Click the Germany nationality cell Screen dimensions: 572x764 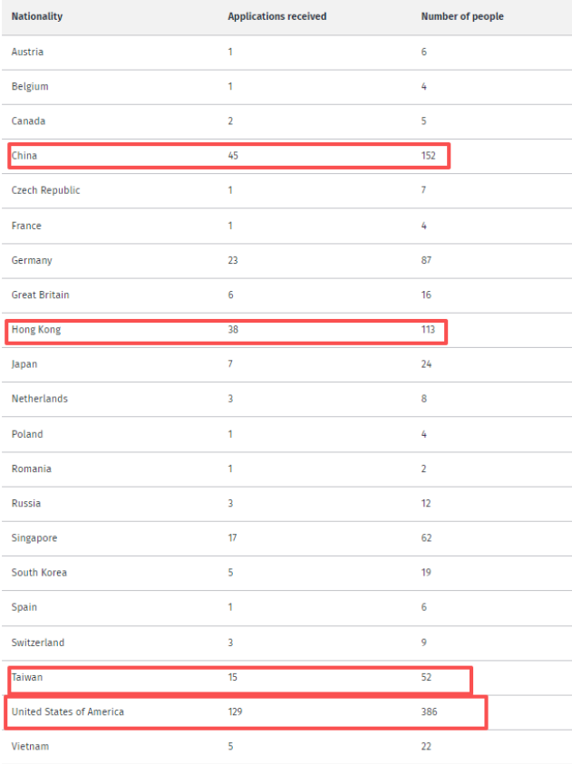32,260
